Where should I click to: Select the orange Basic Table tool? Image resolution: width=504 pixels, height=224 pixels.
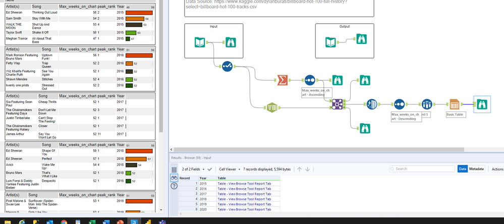(x=454, y=104)
